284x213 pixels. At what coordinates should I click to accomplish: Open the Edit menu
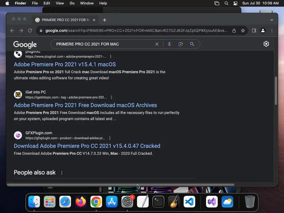pos(47,3)
